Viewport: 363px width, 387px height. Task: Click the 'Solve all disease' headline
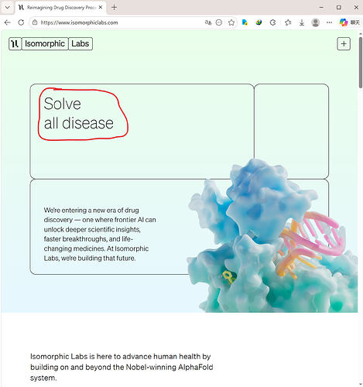79,113
